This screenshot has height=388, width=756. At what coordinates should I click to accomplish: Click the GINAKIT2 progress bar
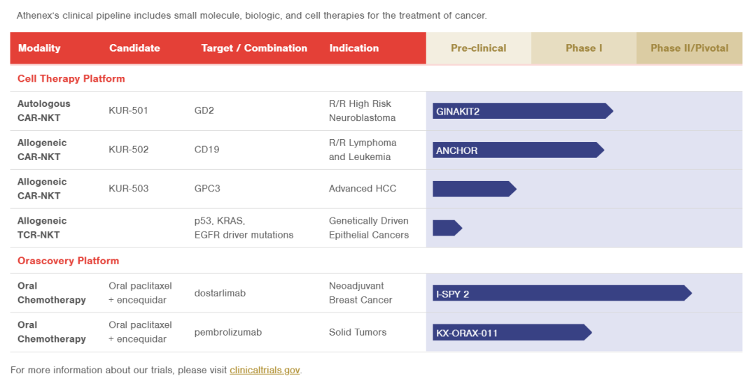point(521,111)
